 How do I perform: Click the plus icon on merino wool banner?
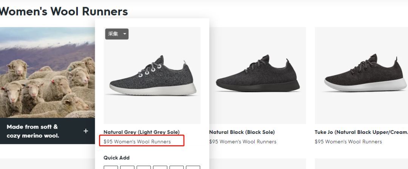[86, 131]
